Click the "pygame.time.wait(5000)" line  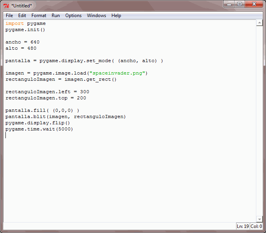pos(39,129)
